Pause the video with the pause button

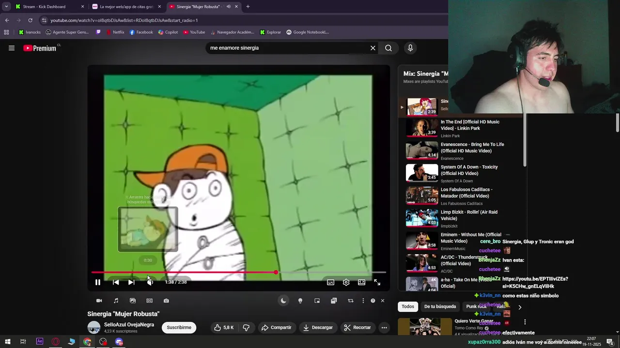98,282
